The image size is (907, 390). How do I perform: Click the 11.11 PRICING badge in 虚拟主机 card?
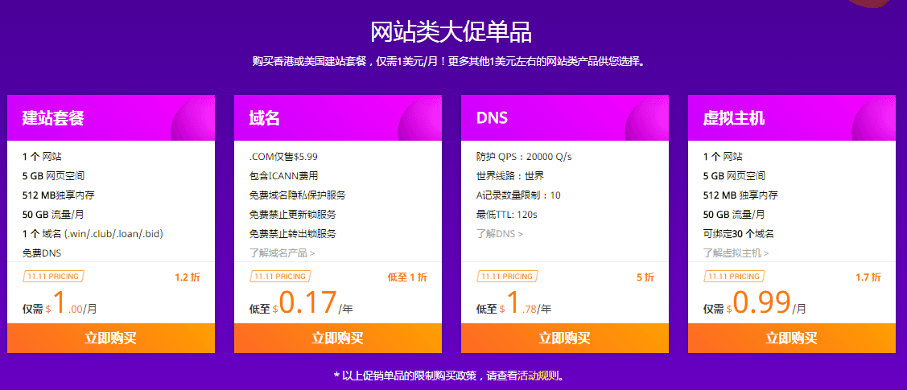click(734, 277)
